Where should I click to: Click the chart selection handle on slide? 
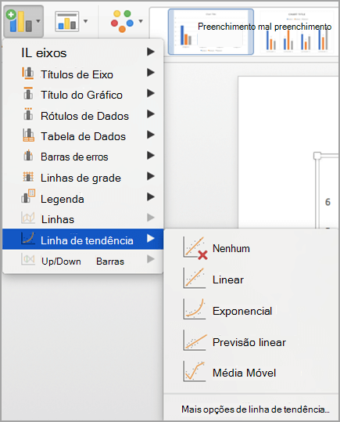(x=317, y=156)
